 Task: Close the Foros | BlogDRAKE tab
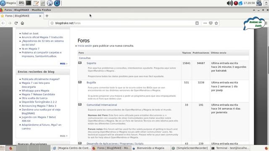coord(40,16)
